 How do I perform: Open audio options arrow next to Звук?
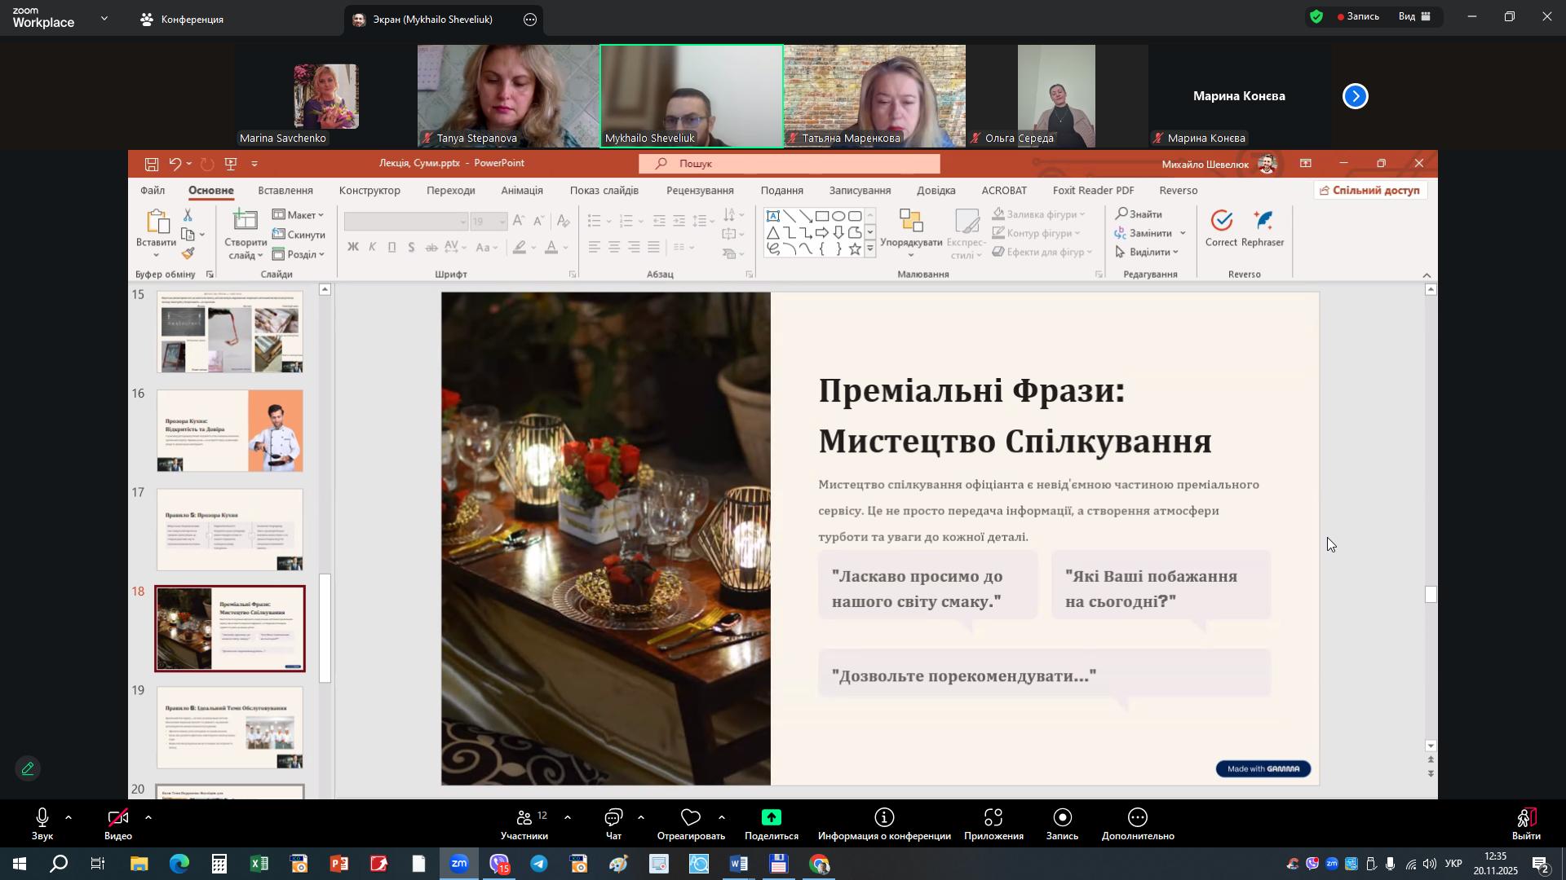69,817
